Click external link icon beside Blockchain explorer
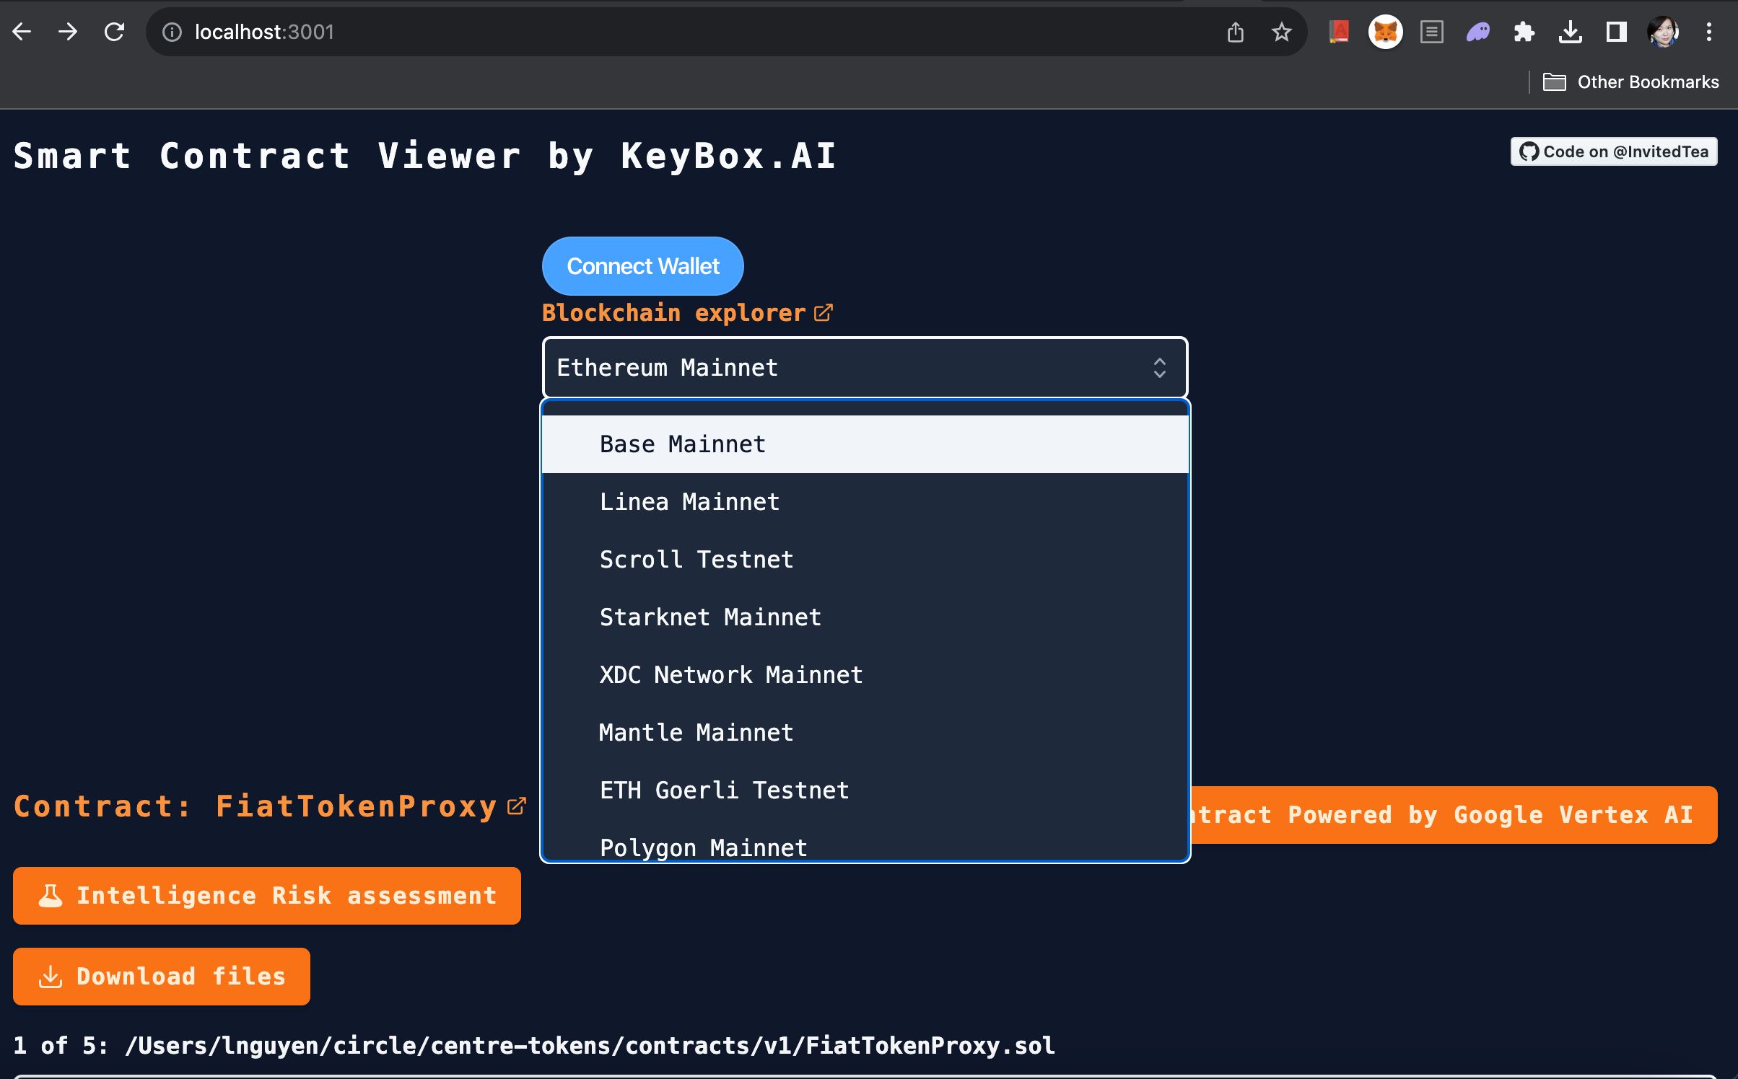 coord(823,312)
